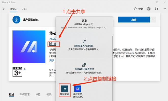The width and height of the screenshot is (168, 101).
Task: Click the MyASUS app logo image
Action: (x=29, y=47)
